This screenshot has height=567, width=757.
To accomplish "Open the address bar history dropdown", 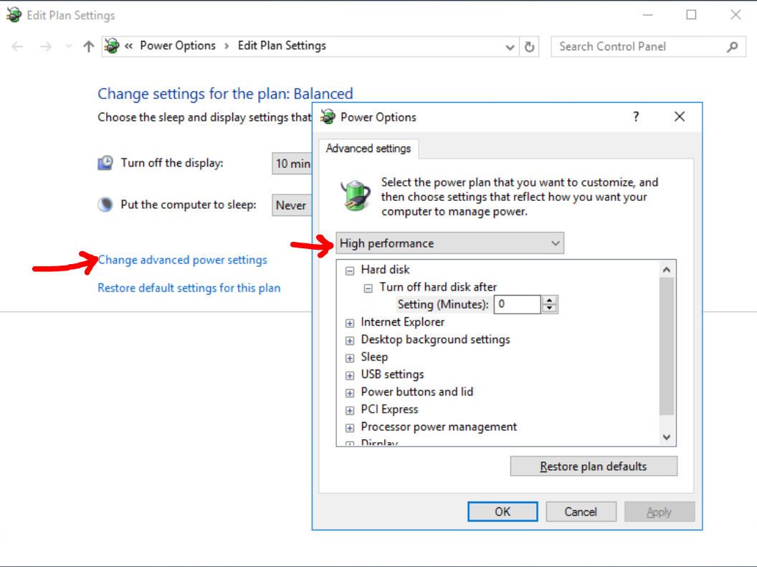I will click(x=510, y=47).
